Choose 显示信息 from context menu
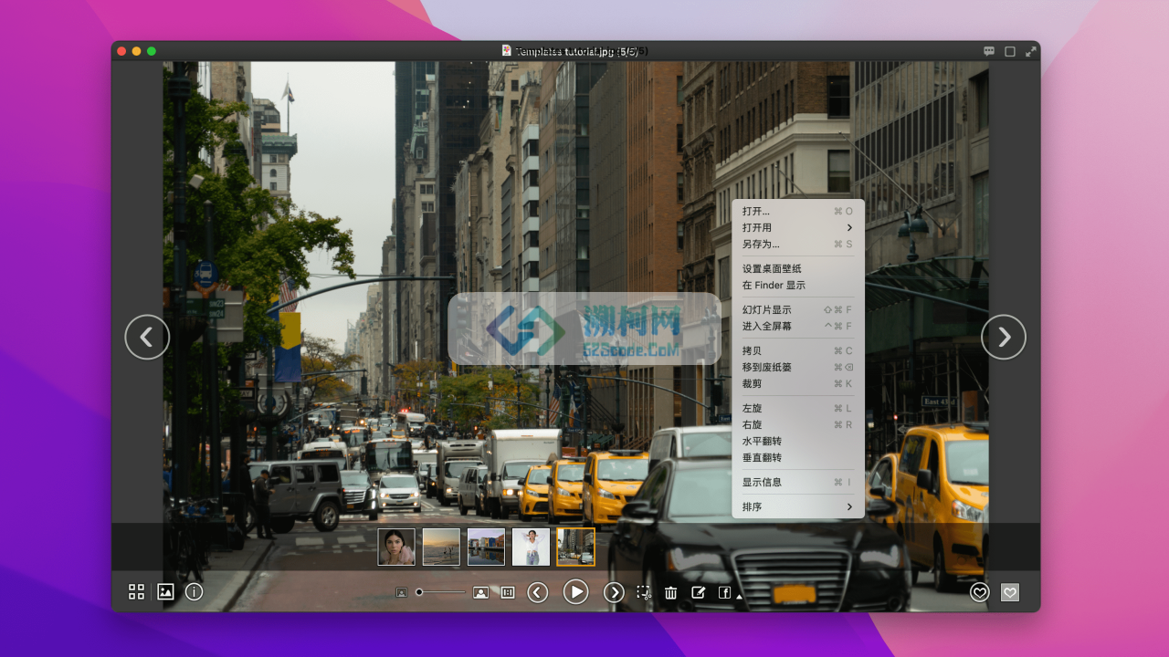 tap(798, 482)
